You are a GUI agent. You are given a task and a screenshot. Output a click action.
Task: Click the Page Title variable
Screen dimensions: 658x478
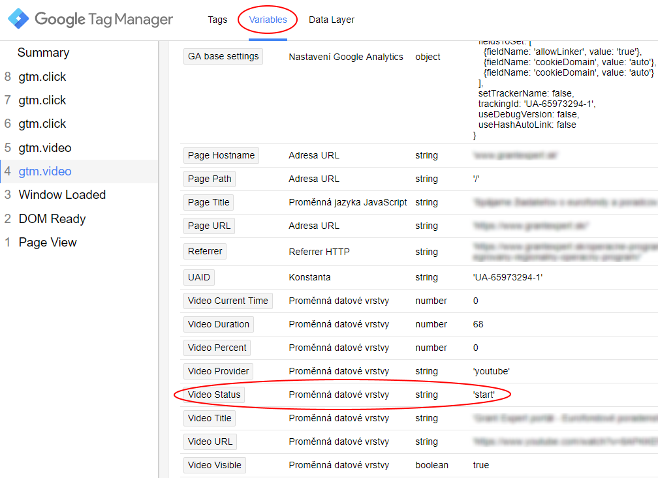coord(209,202)
